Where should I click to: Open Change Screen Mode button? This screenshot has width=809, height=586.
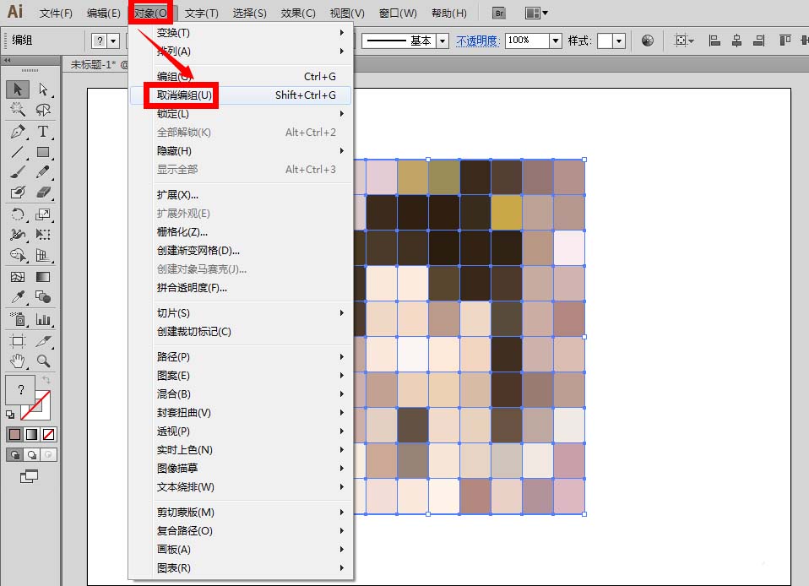pyautogui.click(x=29, y=476)
